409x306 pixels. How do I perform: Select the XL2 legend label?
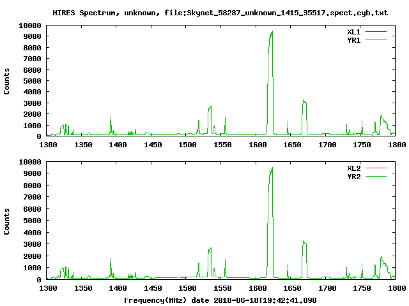pyautogui.click(x=353, y=168)
